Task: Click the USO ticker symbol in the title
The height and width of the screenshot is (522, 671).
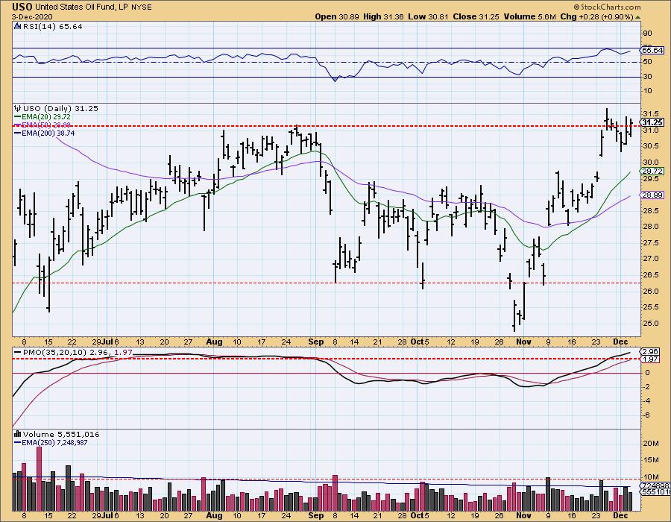Action: coord(22,7)
